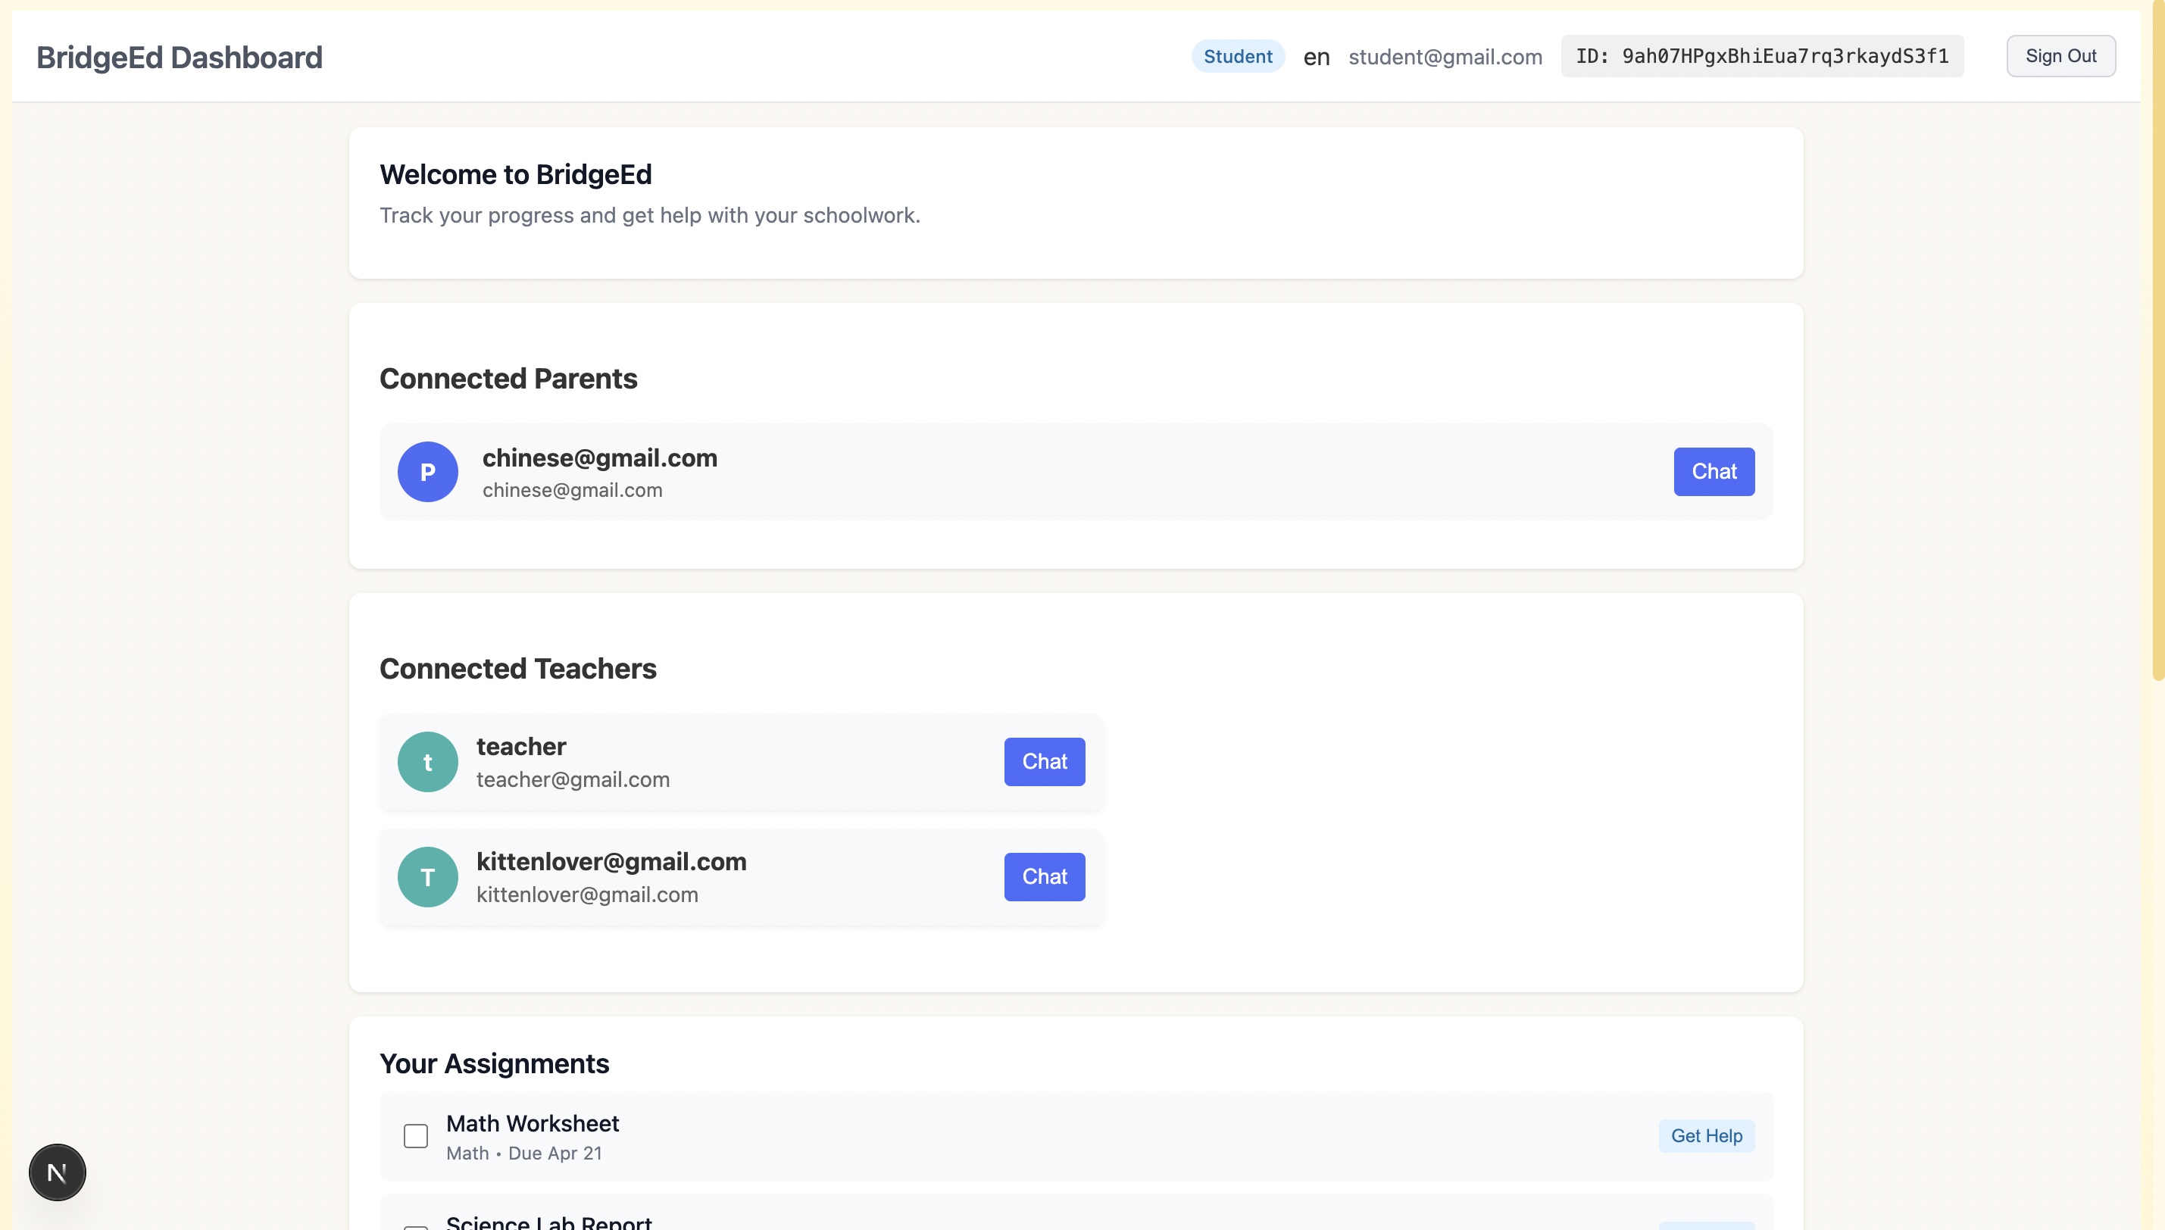Image resolution: width=2165 pixels, height=1230 pixels.
Task: Click the lowercase 't' avatar for teacher@gmail.com
Action: [427, 761]
